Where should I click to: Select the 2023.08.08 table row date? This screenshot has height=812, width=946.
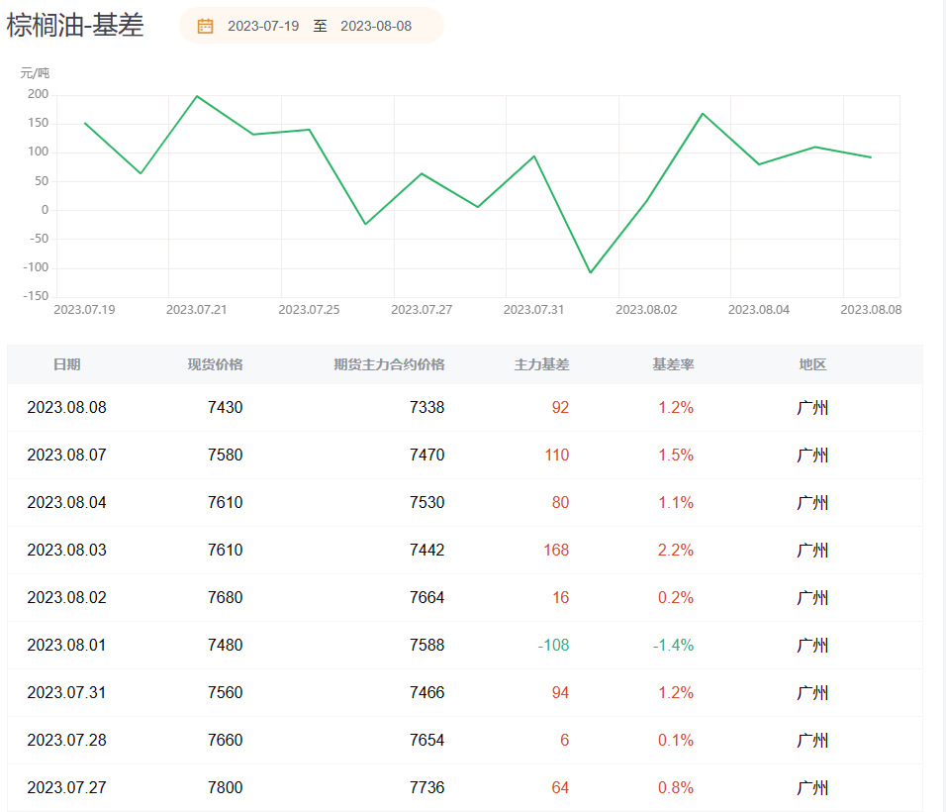[67, 408]
